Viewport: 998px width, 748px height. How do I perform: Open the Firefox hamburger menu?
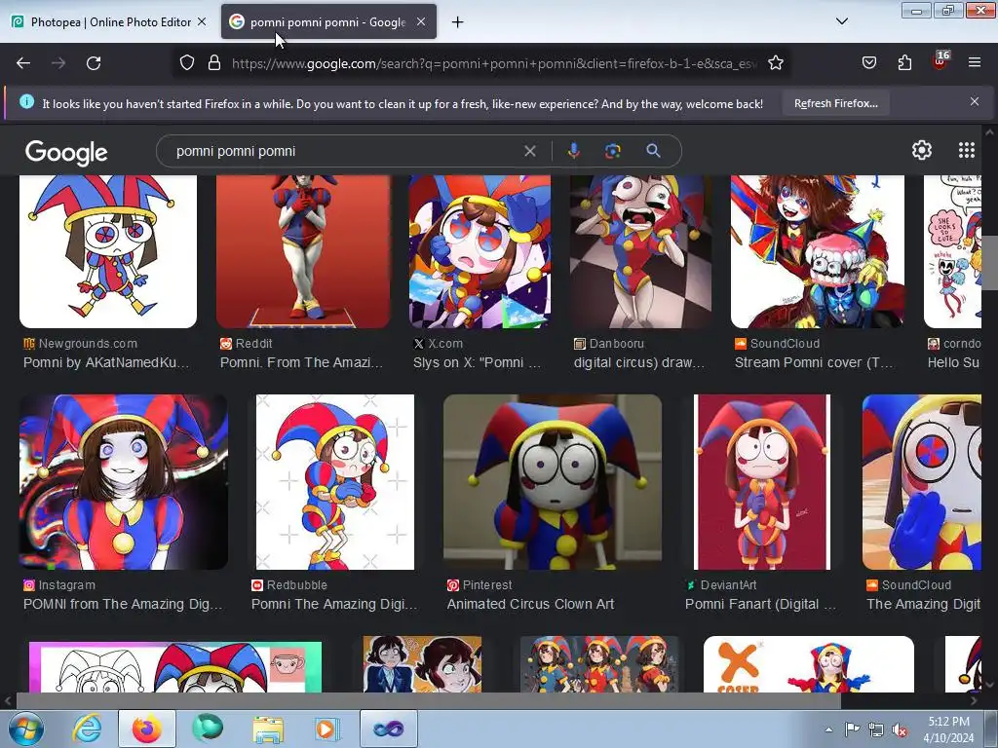[x=975, y=63]
